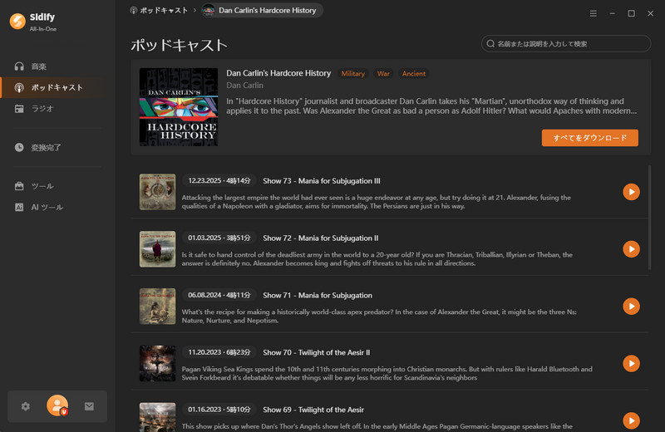Screen dimensions: 665x432
Task: Click the Sidify app logo
Action: tap(17, 22)
